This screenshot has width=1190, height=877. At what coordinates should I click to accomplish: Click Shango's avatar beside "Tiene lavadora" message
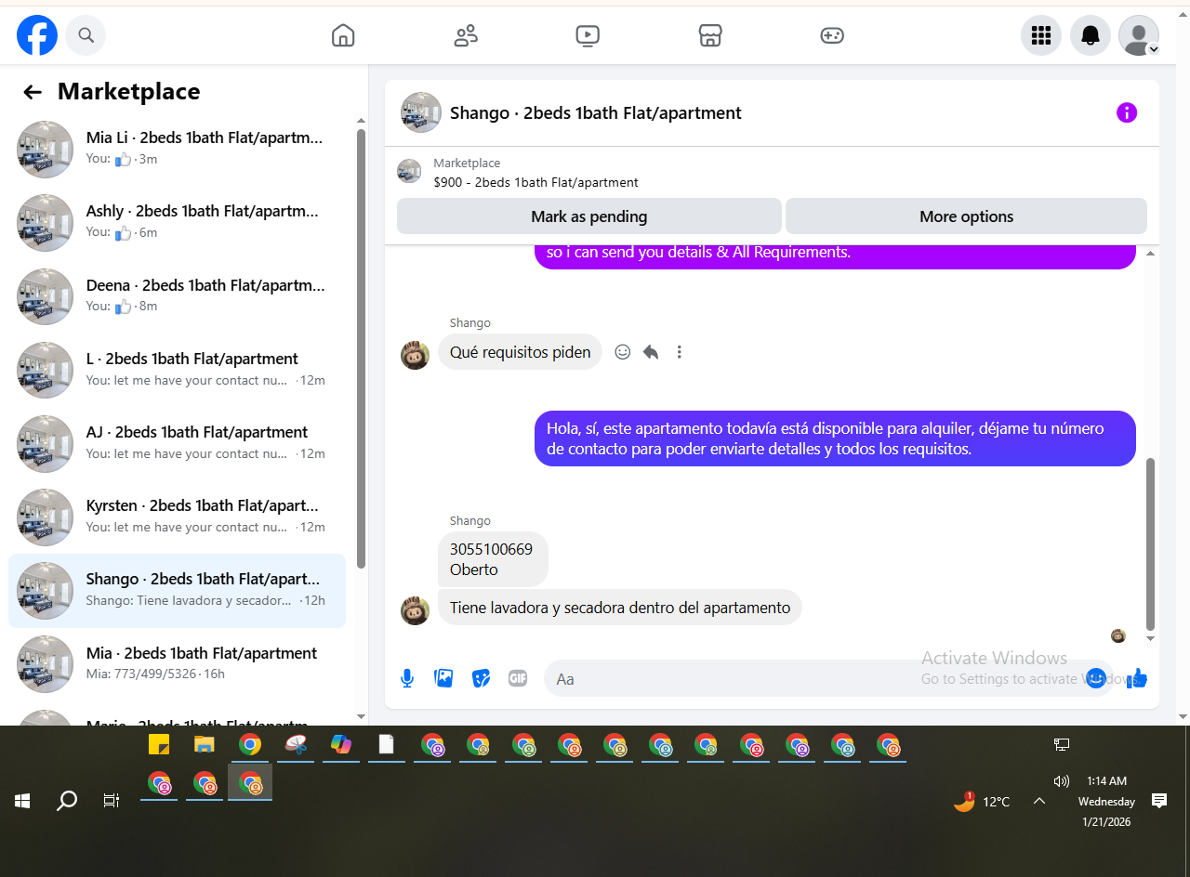pos(415,610)
